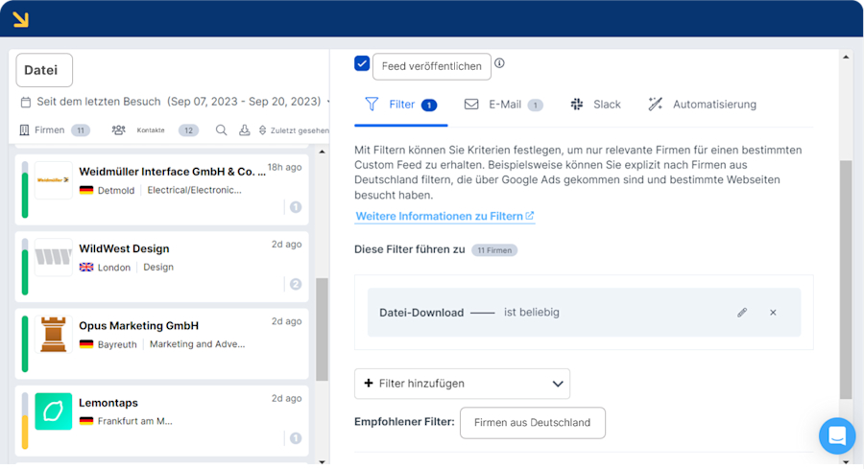Click the '11 Firmen' result badge
Screen dimensions: 864x469
[494, 250]
